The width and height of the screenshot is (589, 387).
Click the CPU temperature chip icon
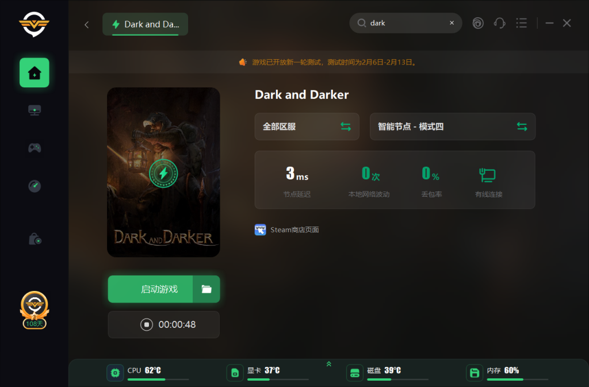click(x=115, y=373)
